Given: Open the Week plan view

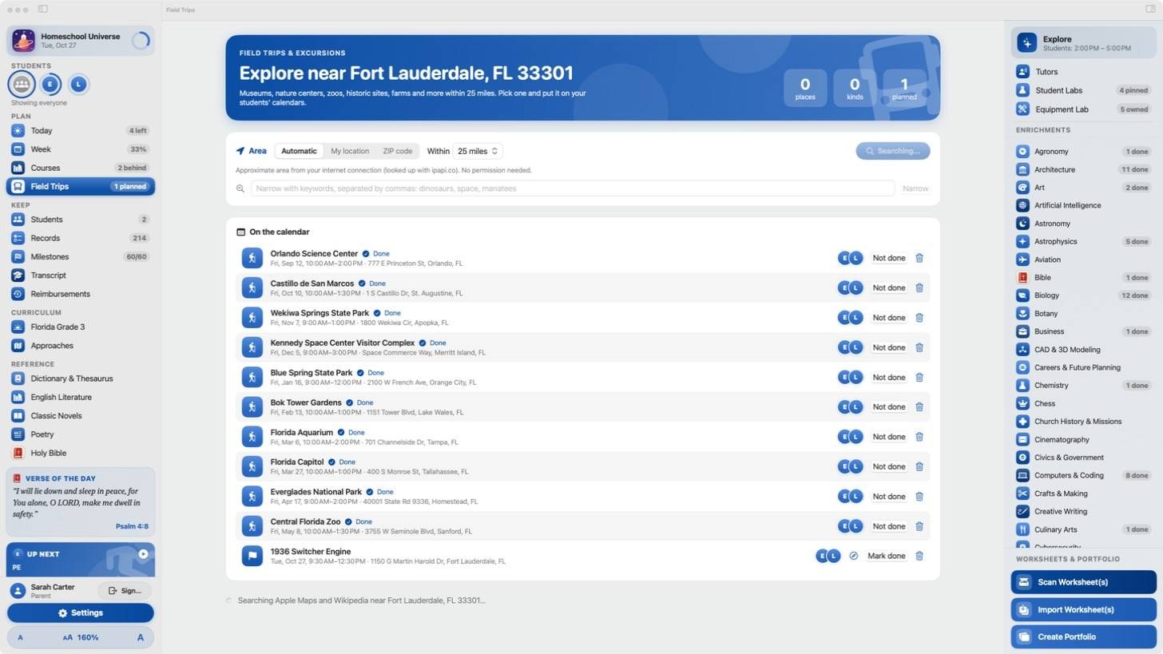Looking at the screenshot, I should pos(80,149).
